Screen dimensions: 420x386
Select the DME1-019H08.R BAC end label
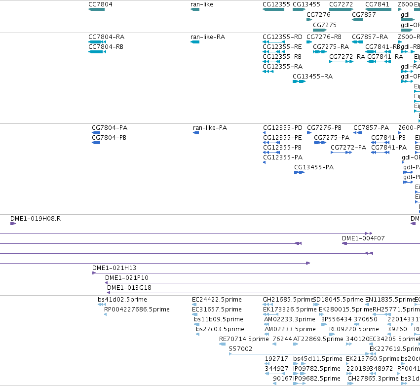(36, 218)
